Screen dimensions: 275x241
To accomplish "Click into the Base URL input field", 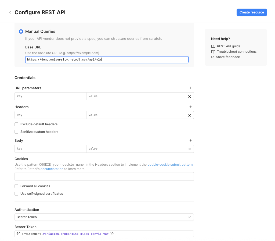I will click(107, 59).
